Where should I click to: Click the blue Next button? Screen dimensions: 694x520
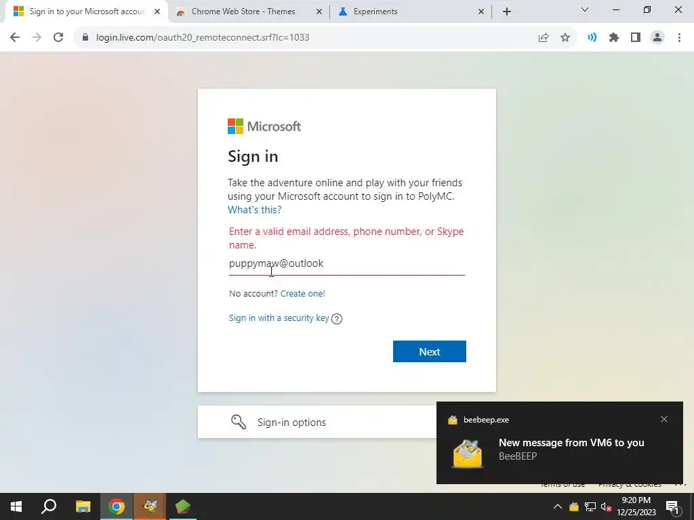429,351
